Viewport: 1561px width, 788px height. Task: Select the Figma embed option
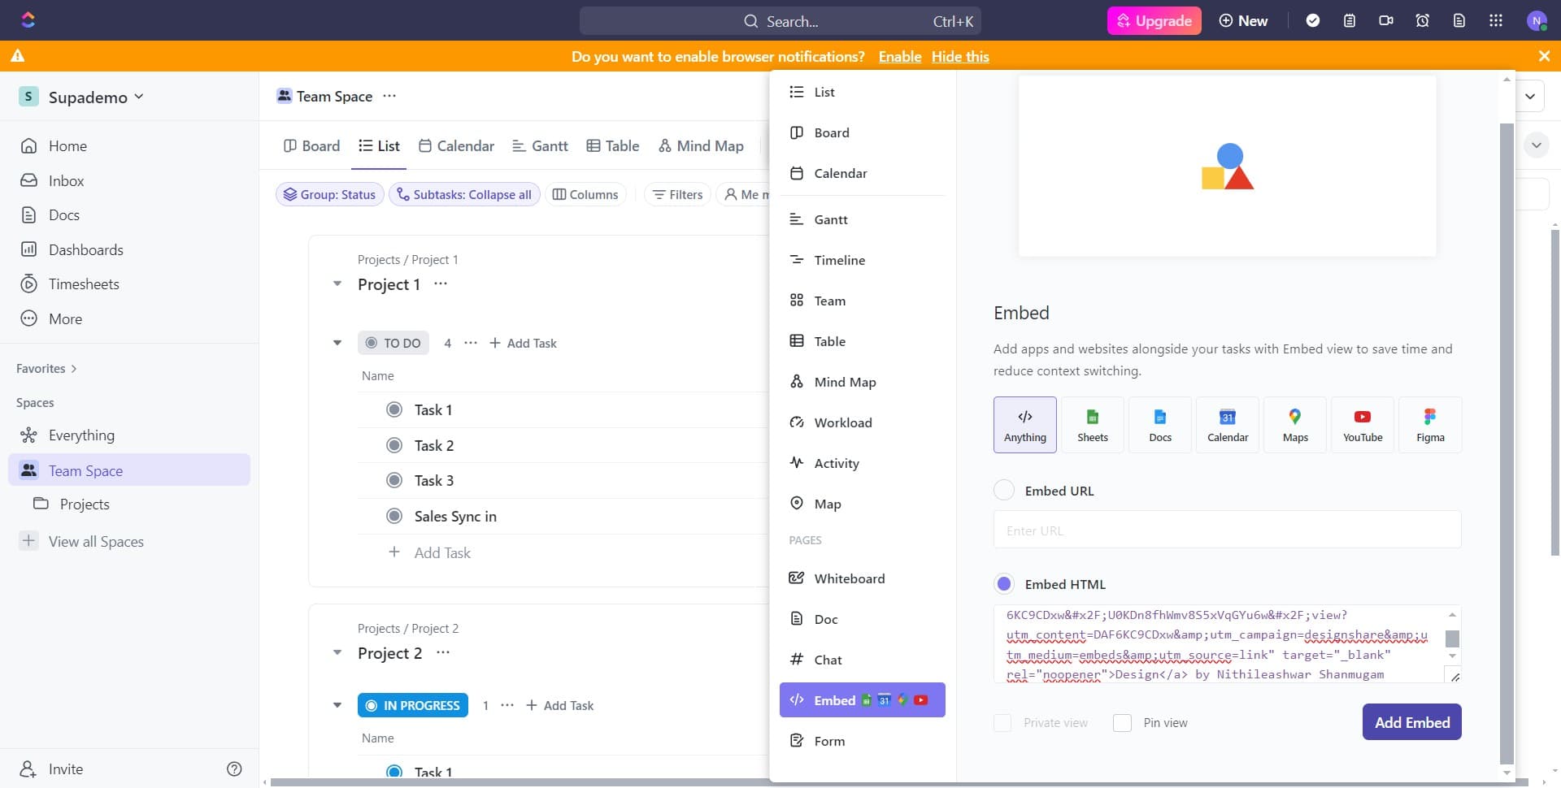1429,424
